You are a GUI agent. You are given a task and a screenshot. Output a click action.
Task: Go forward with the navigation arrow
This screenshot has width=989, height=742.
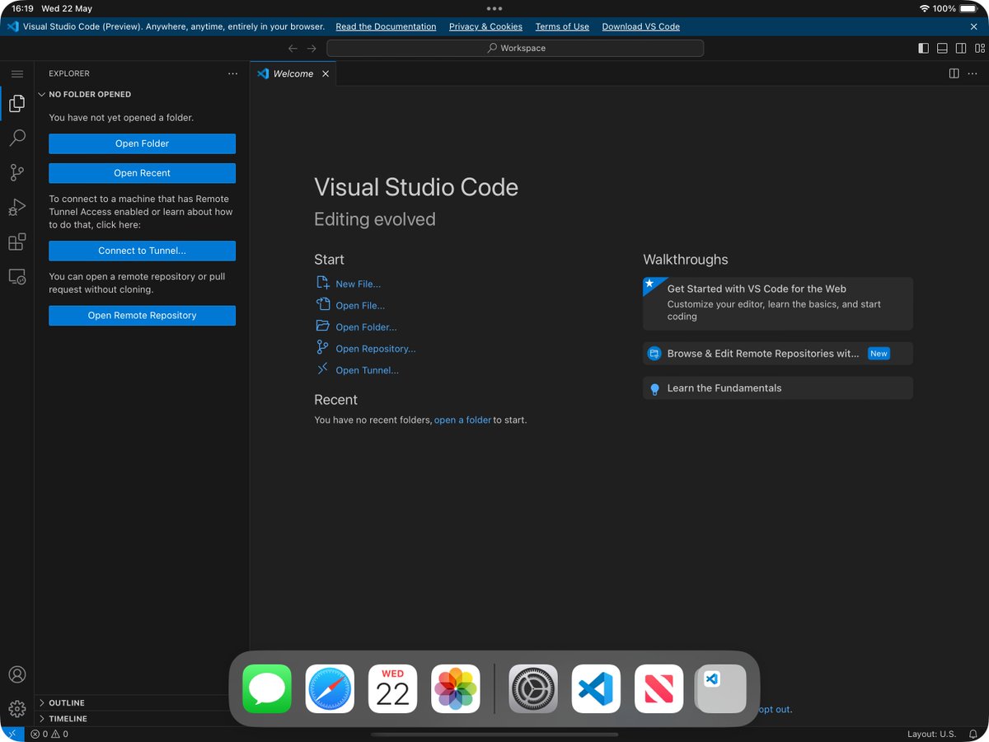pyautogui.click(x=312, y=48)
